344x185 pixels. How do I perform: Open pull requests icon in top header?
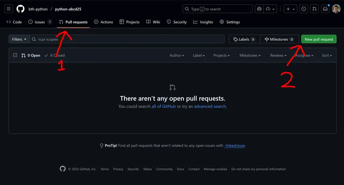click(x=314, y=9)
